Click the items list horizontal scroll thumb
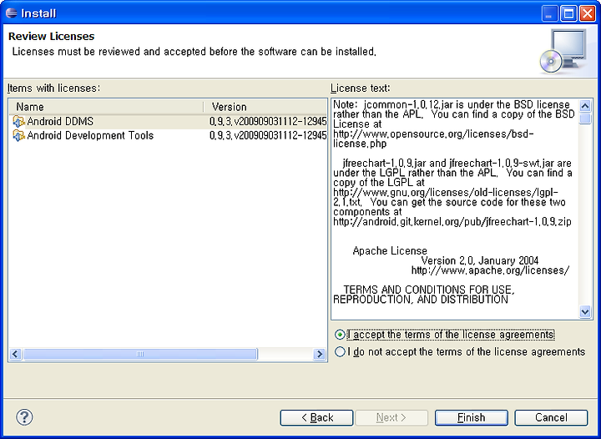601x439 pixels. point(140,354)
